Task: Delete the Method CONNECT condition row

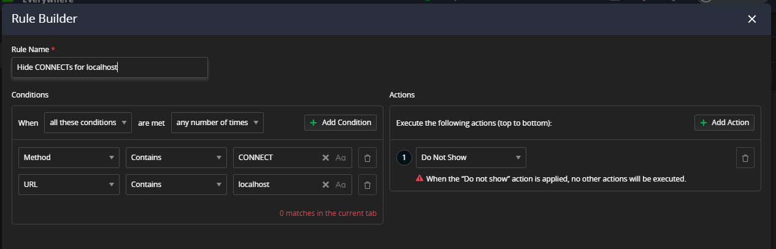Action: (367, 158)
